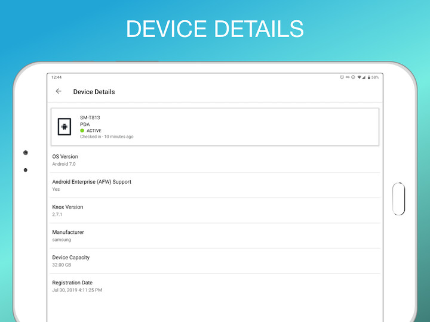Tap the 58% battery percentage text

point(375,78)
